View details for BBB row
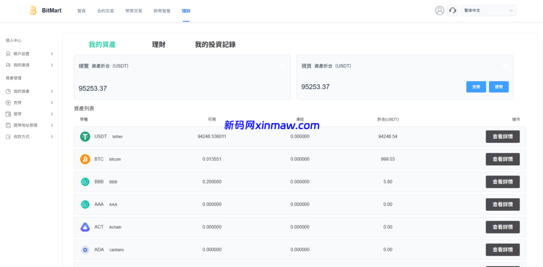Image resolution: width=543 pixels, height=267 pixels. tap(503, 182)
